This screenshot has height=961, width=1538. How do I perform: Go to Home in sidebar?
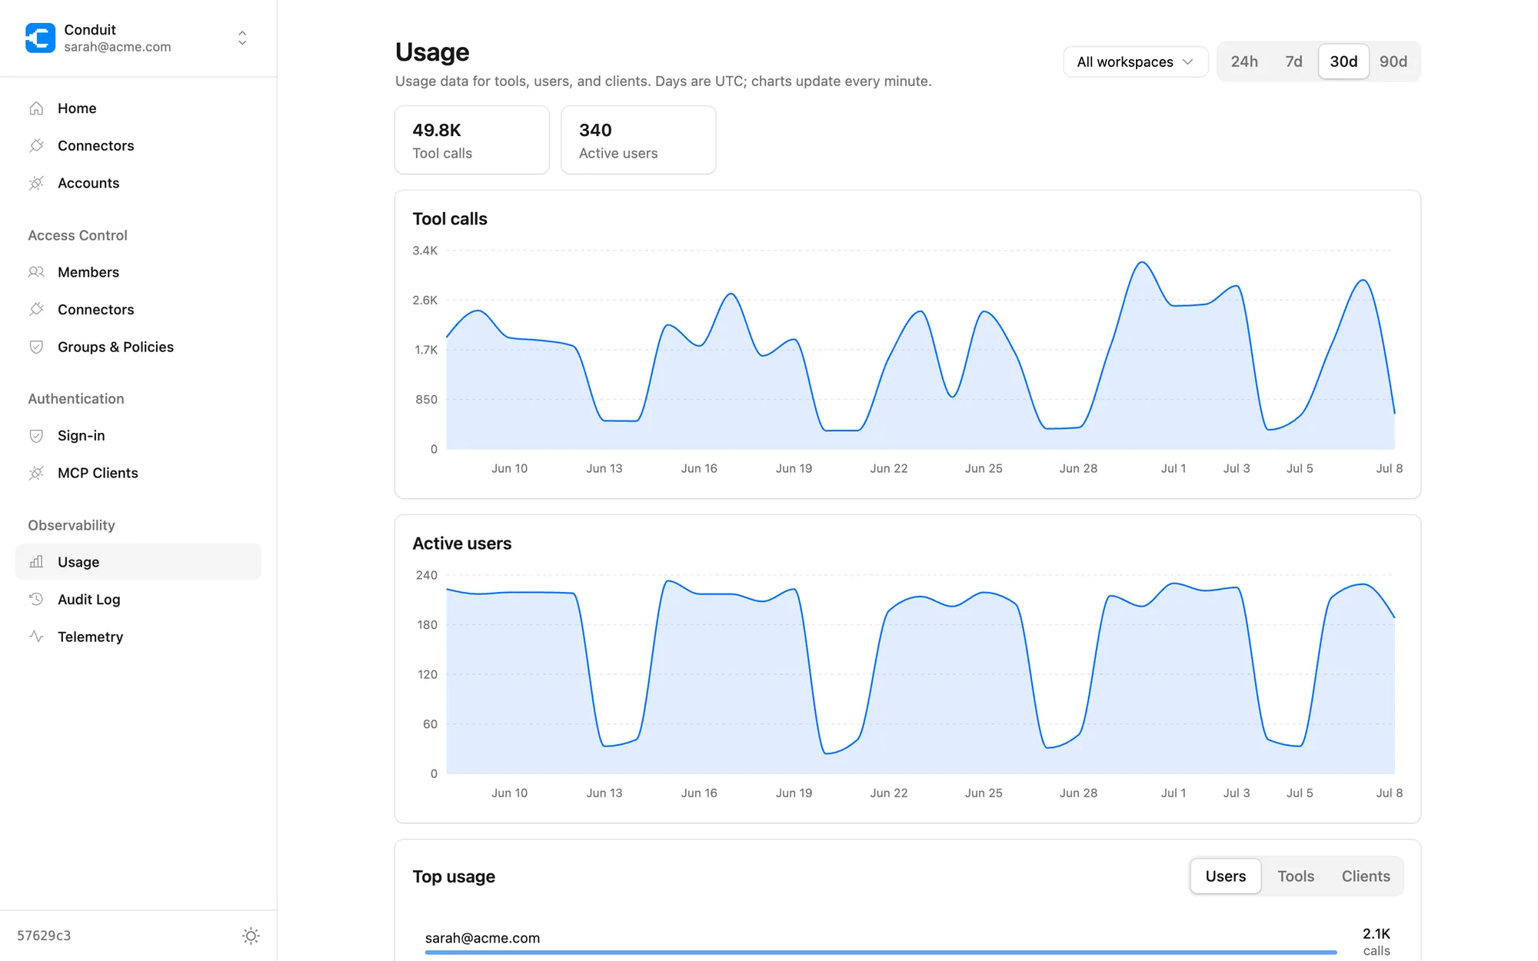[138, 108]
